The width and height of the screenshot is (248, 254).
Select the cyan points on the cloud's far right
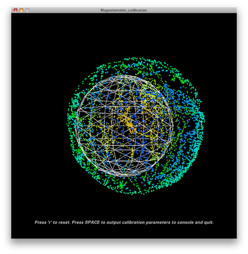[199, 128]
